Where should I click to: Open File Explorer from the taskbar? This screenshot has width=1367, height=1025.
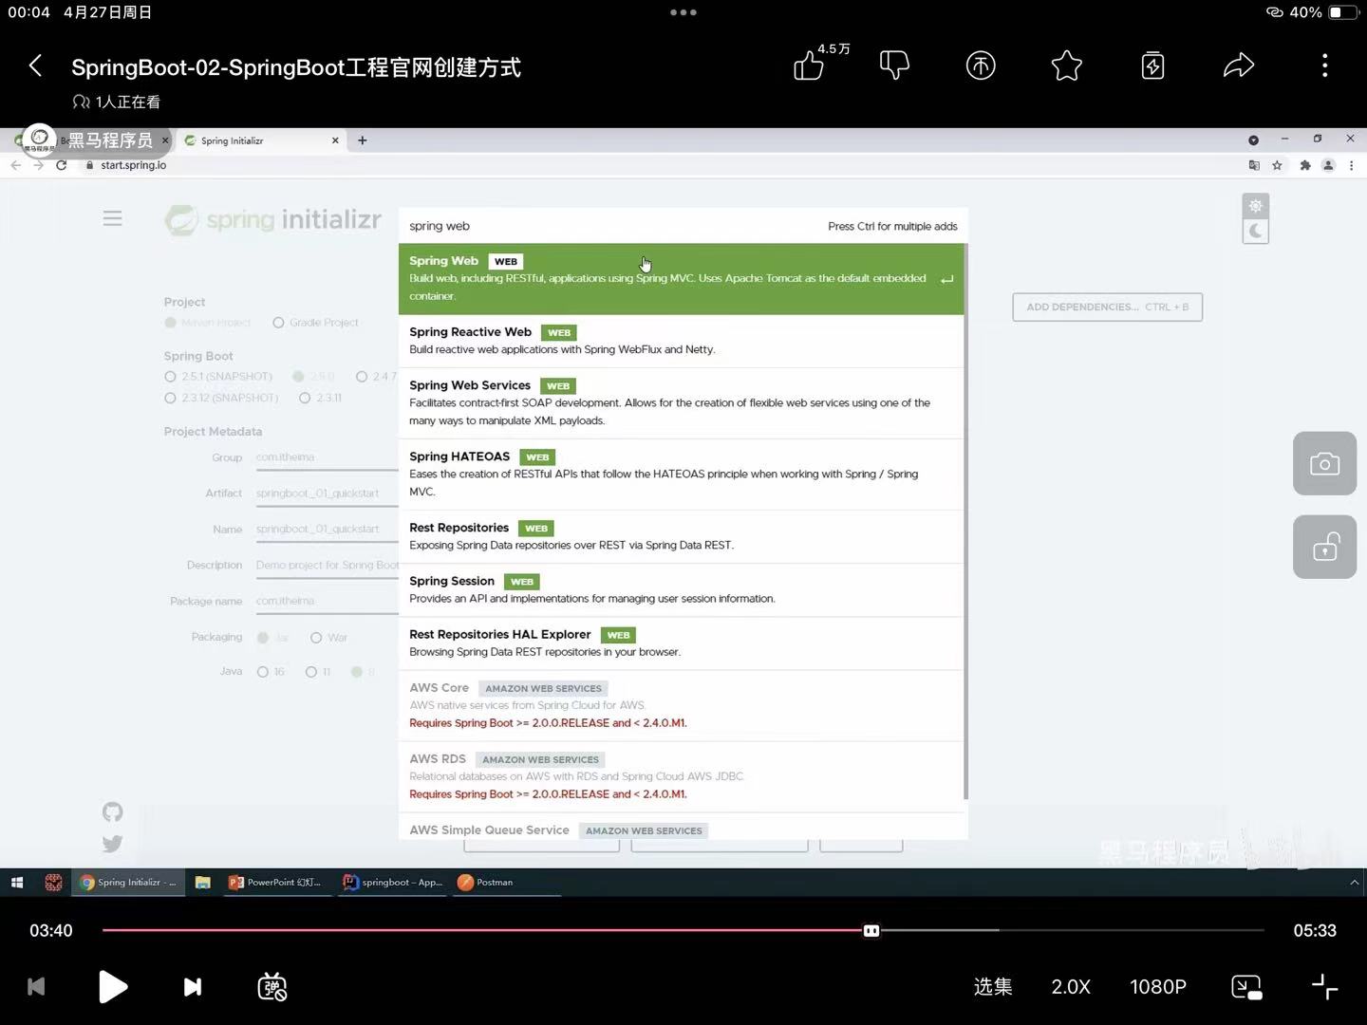click(202, 883)
